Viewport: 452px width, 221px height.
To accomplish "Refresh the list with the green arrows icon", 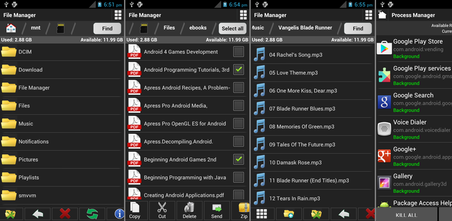I will 92,214.
